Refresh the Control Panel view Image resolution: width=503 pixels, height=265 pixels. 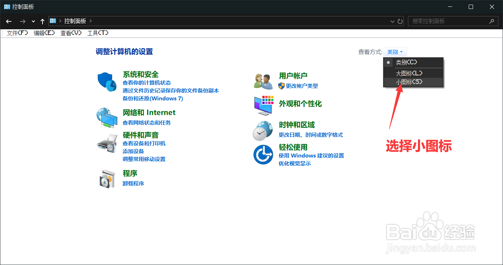pyautogui.click(x=400, y=21)
